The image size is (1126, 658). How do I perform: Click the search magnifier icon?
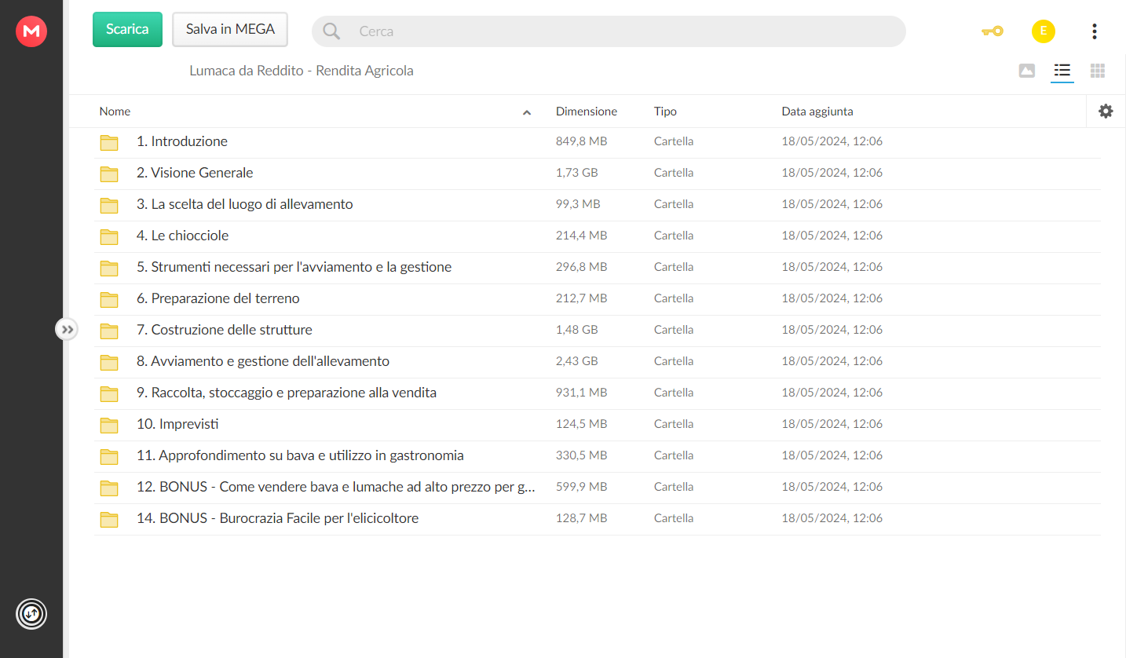click(331, 31)
